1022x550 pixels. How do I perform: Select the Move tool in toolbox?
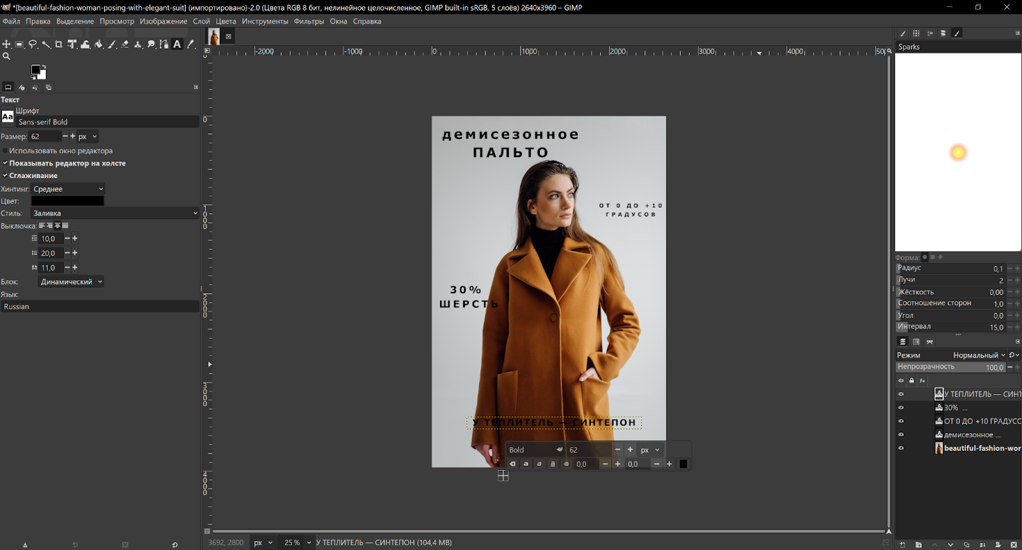6,44
